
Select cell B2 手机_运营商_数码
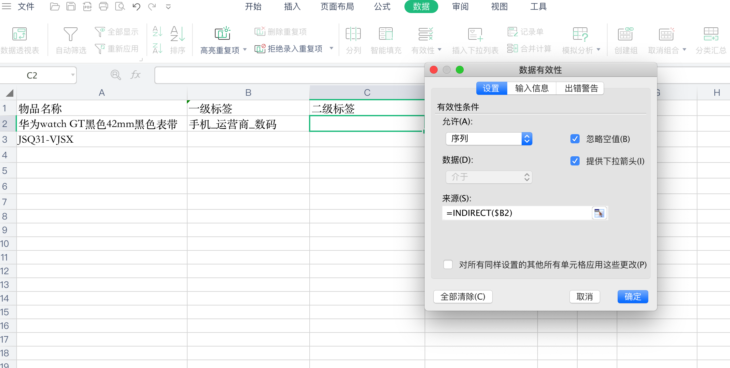click(248, 124)
